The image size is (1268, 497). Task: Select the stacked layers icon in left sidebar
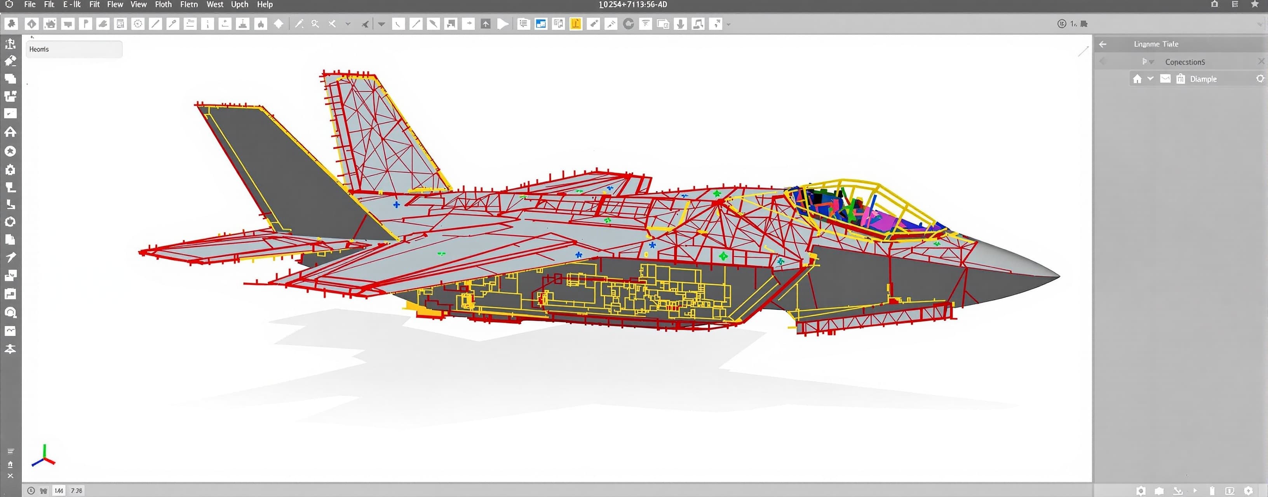point(10,78)
